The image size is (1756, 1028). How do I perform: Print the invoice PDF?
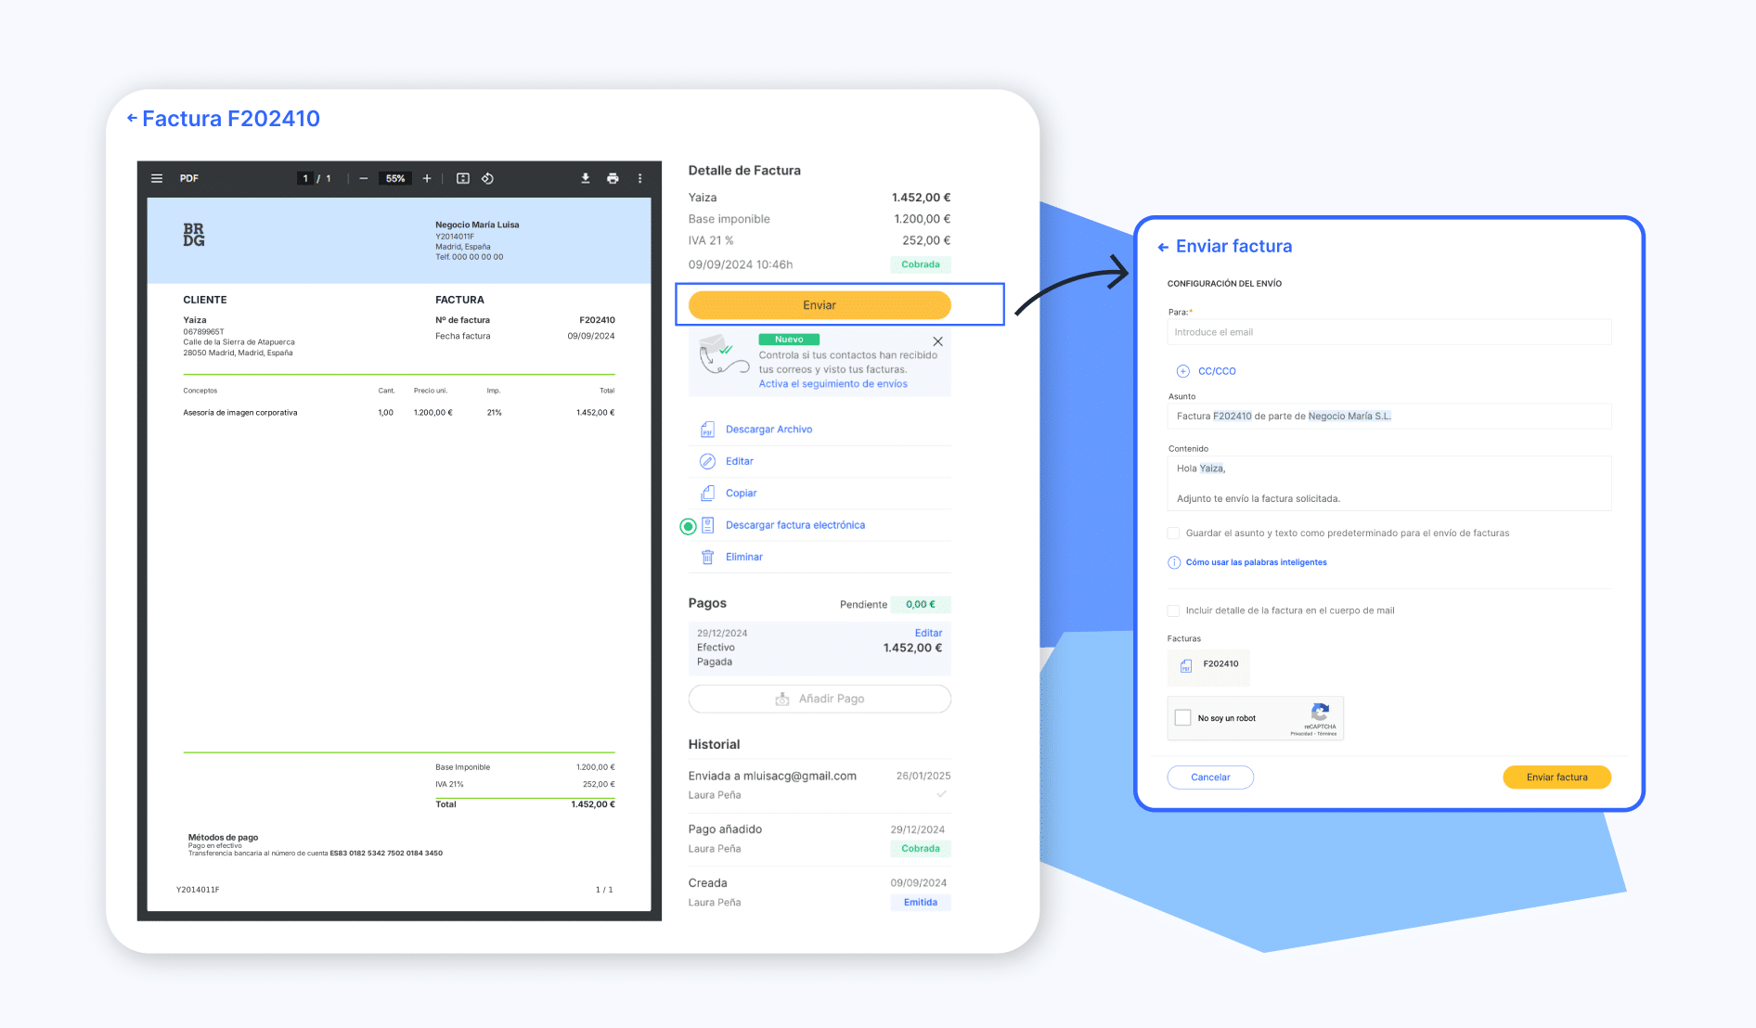(x=613, y=178)
